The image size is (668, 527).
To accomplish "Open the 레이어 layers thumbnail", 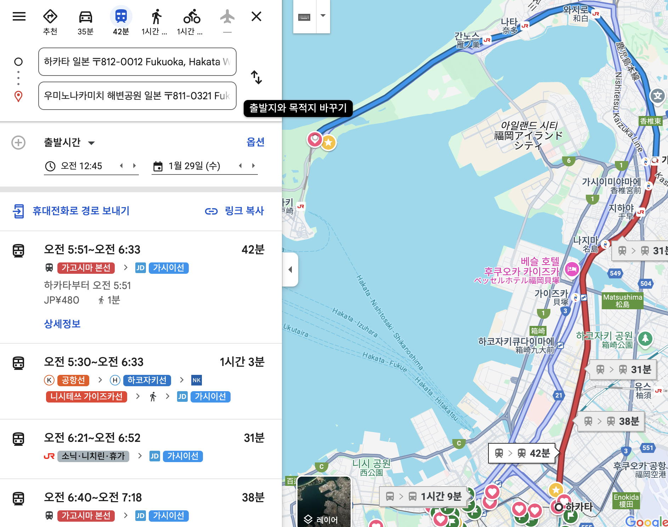I will tap(324, 501).
